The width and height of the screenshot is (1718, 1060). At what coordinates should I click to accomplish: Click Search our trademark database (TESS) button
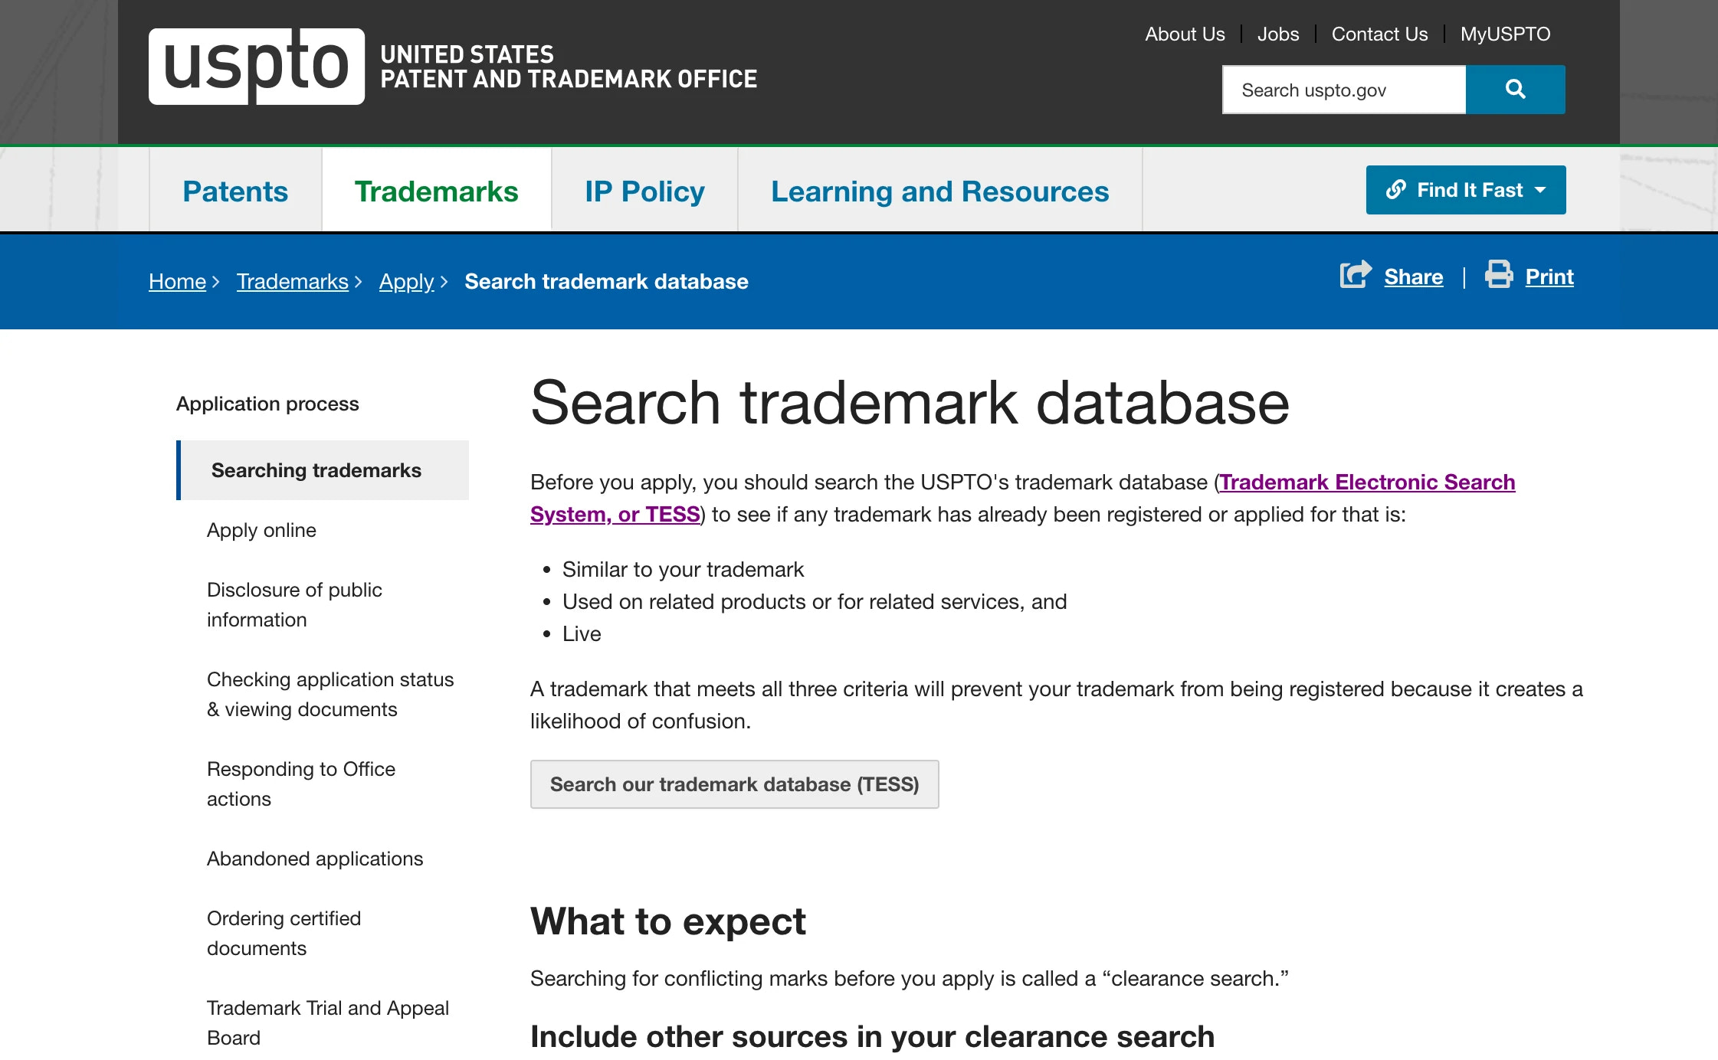point(734,784)
